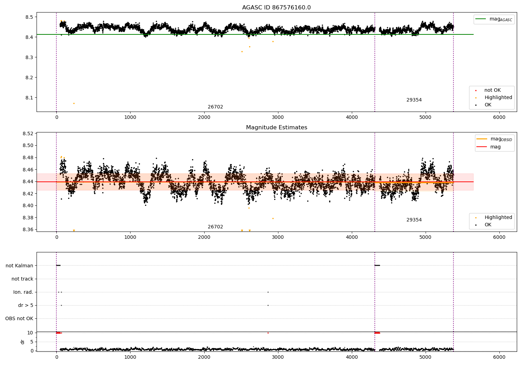Click the 8.44 y-axis tick label
Image resolution: width=522 pixels, height=365 pixels.
click(x=28, y=181)
